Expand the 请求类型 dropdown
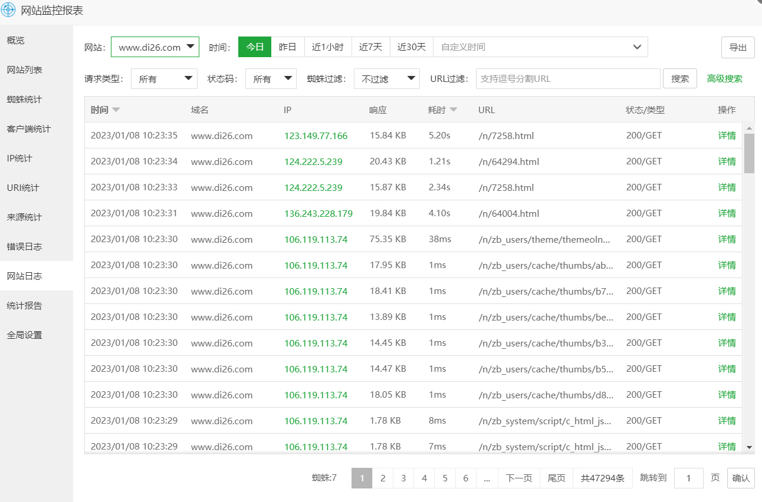This screenshot has height=502, width=762. tap(164, 79)
